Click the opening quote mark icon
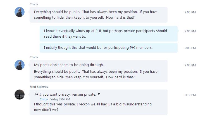210x116 pixels. tap(37, 94)
